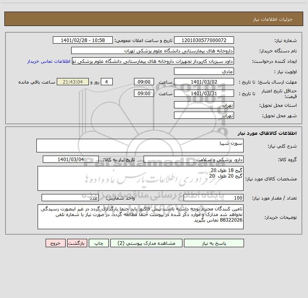This screenshot has height=298, width=308.
Task: Click the delivery province field 'تهران'
Action: tap(204, 105)
